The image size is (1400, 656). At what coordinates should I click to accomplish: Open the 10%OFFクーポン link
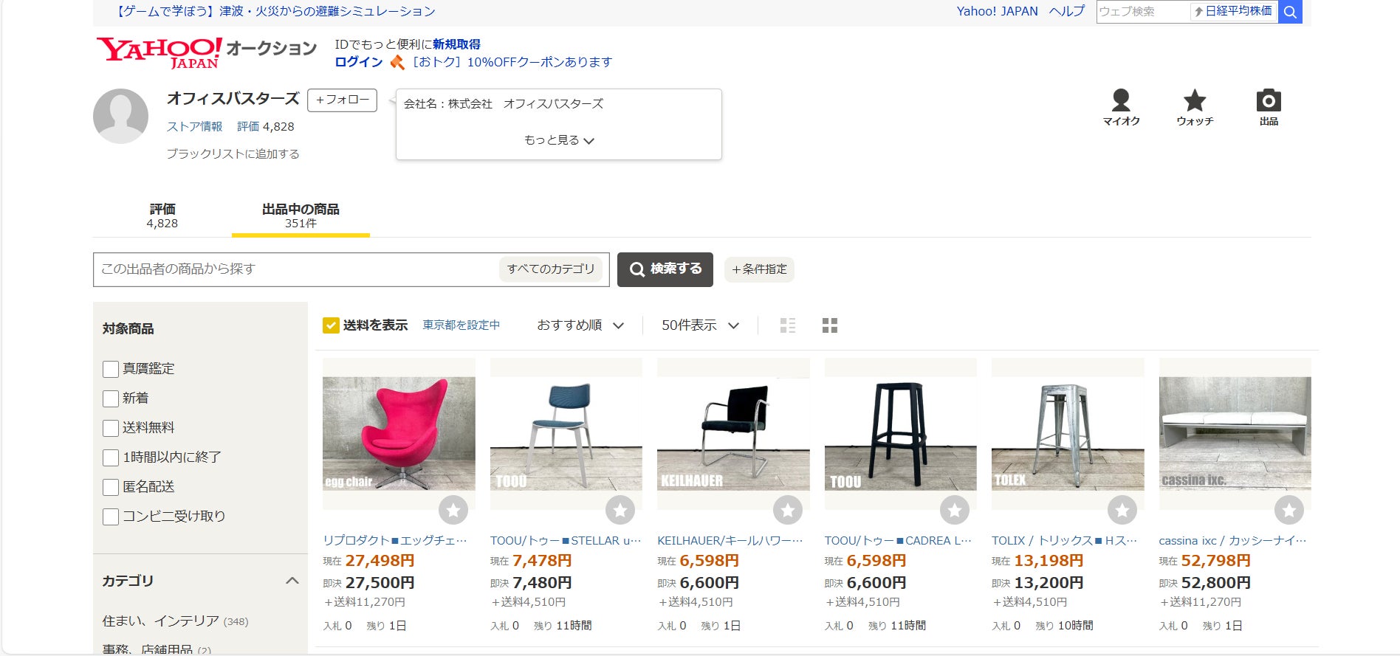[x=512, y=62]
